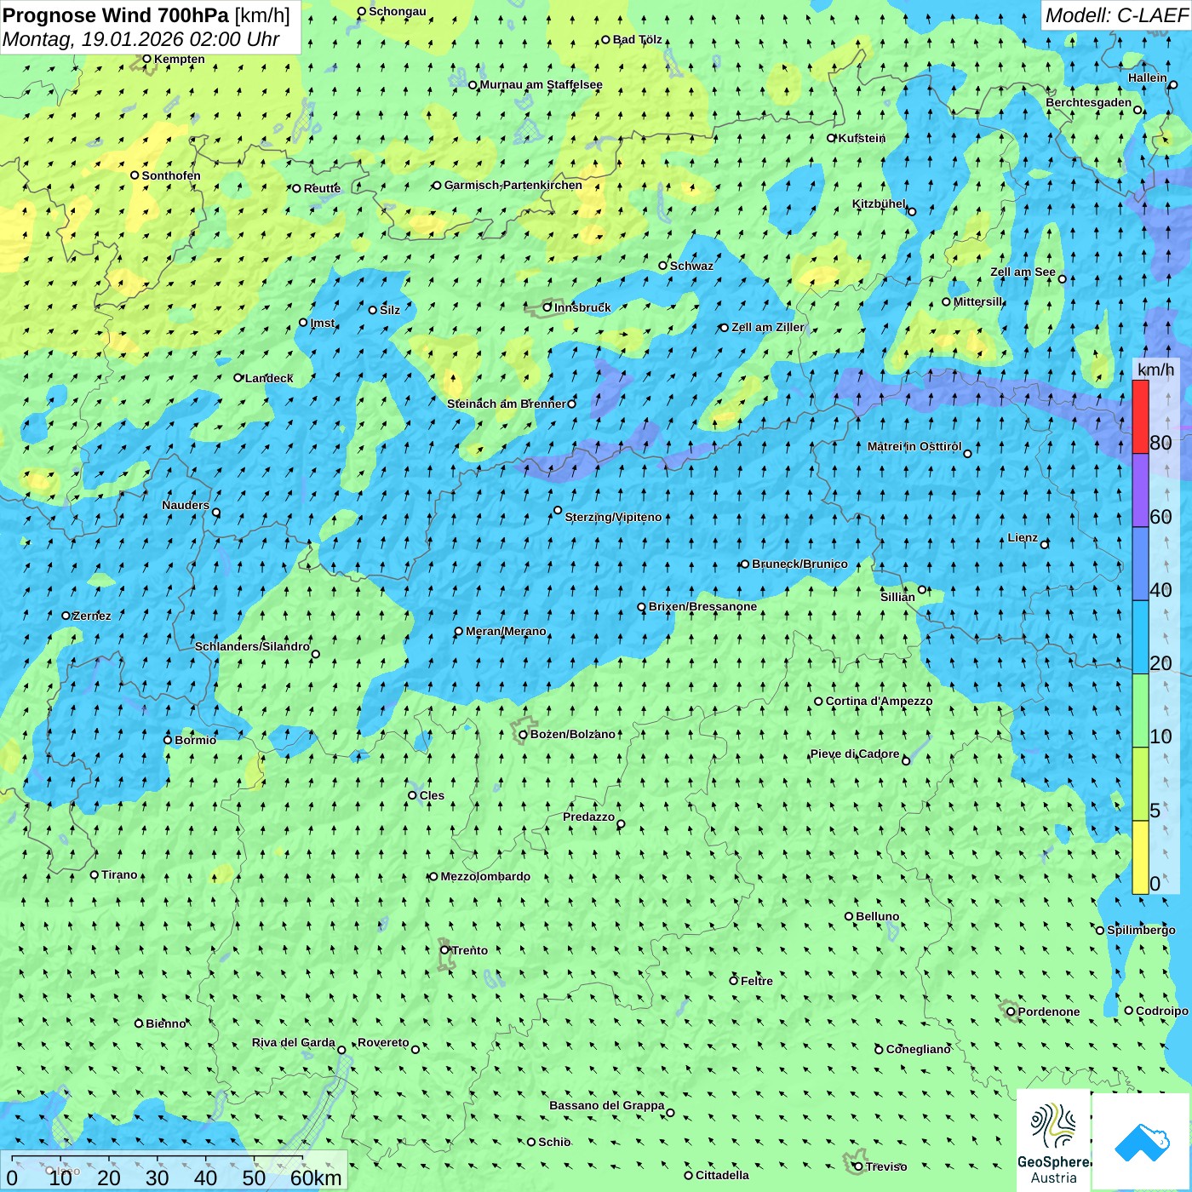Click the forecast date 'Montag, 19.01.2026 02:00 Uhr'
The width and height of the screenshot is (1192, 1192).
140,39
